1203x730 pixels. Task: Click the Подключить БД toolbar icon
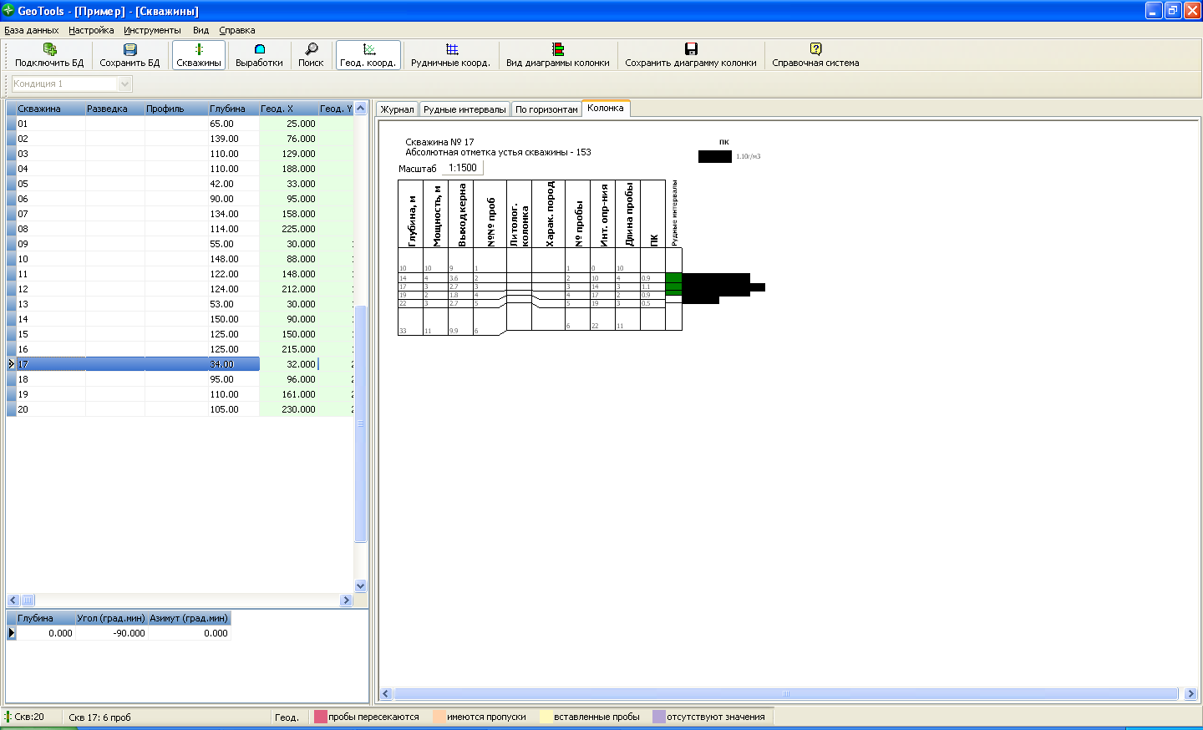point(49,50)
